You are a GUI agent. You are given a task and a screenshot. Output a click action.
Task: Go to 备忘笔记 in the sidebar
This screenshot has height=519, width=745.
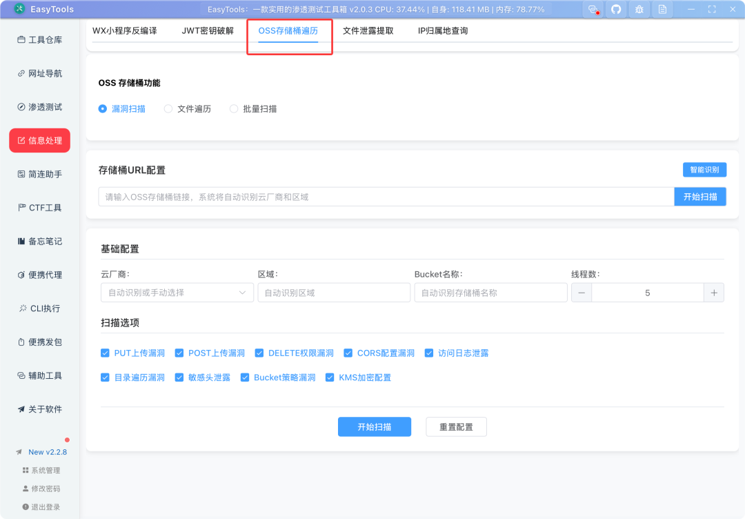coord(40,242)
